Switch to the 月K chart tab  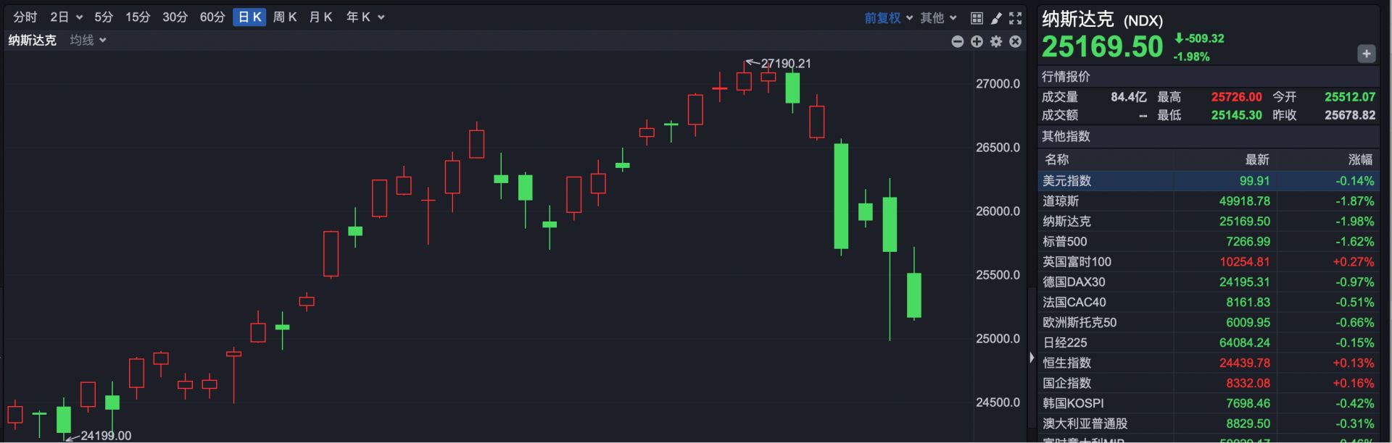(320, 17)
